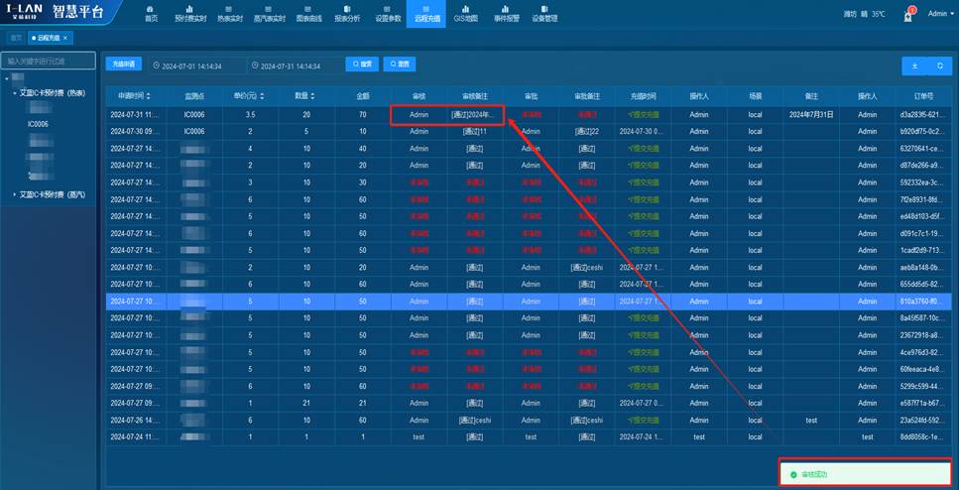Click the 搜索 search button

coord(363,64)
